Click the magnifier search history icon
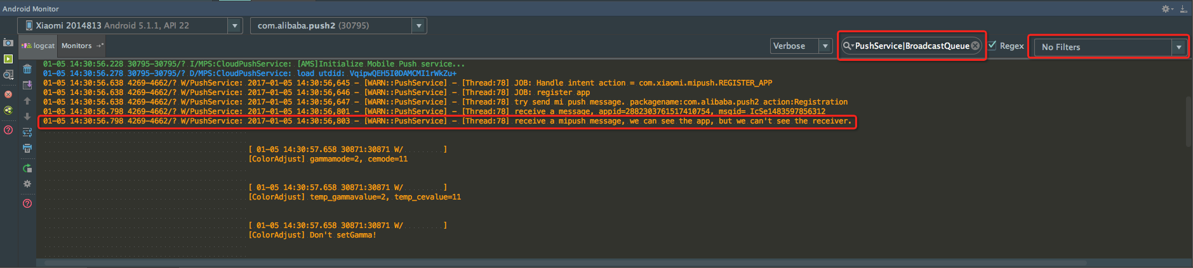Screen dimensions: 1193x268 click(848, 46)
